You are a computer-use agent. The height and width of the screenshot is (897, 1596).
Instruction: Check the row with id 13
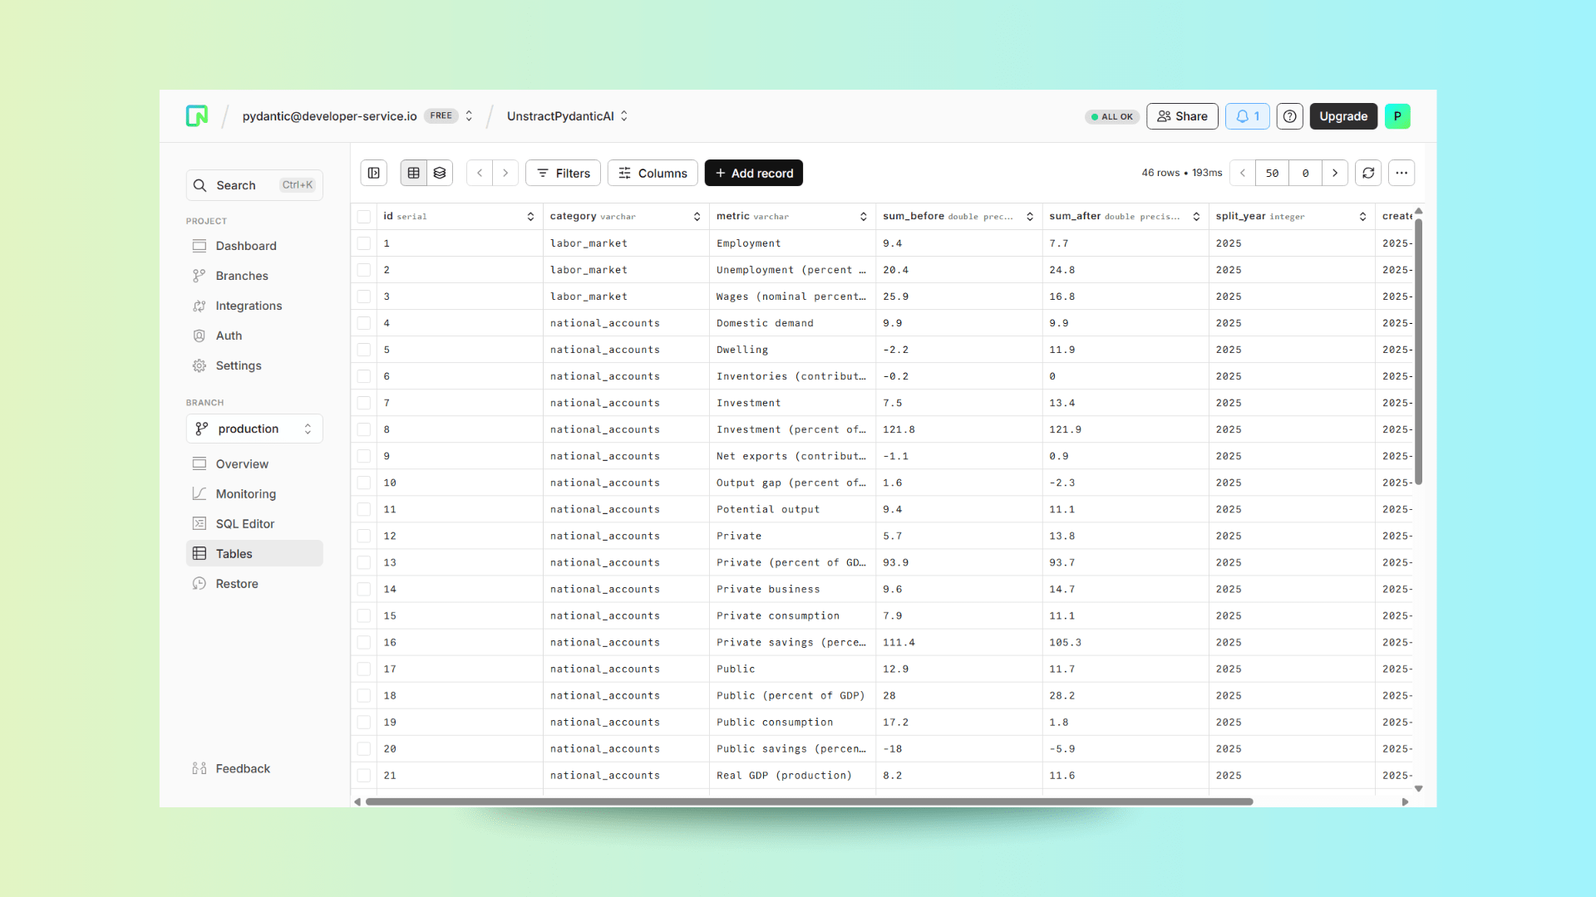click(x=364, y=562)
